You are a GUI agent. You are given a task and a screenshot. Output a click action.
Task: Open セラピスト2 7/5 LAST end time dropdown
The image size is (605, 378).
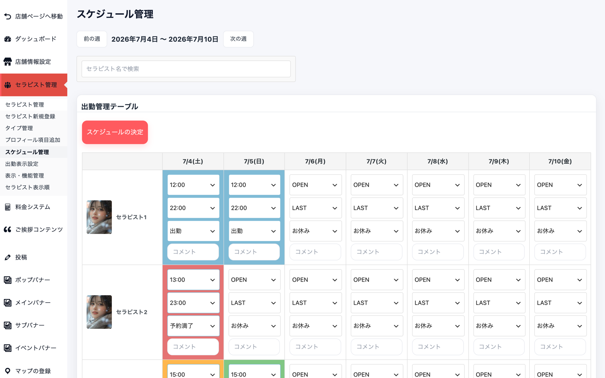(254, 303)
